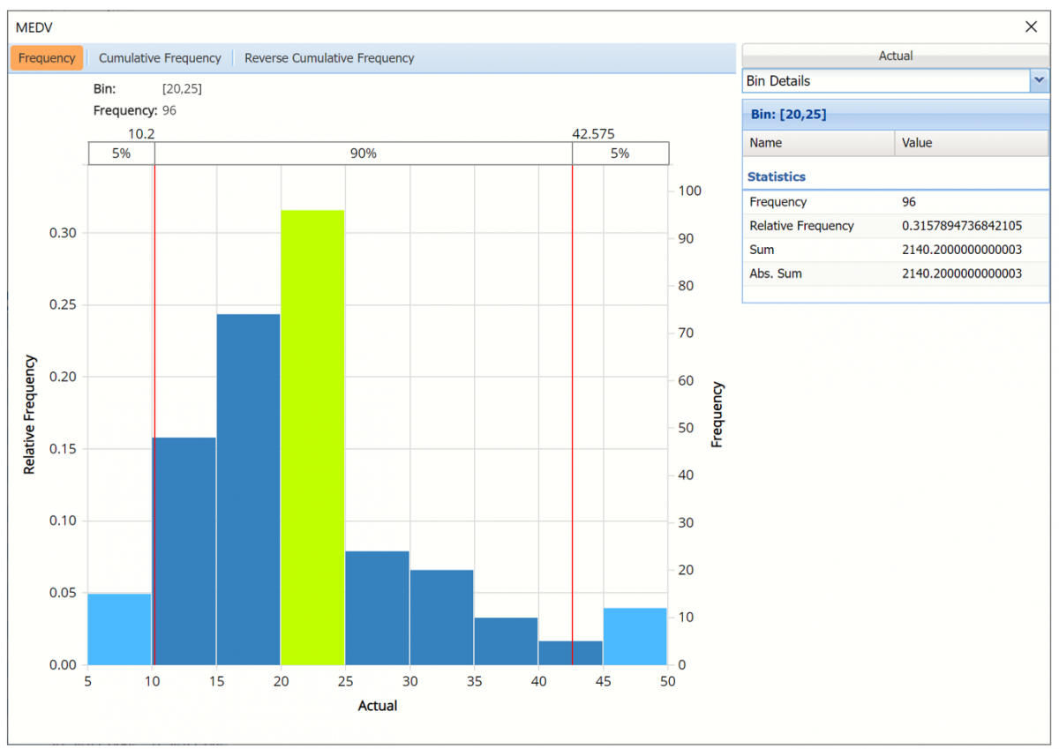This screenshot has width=1059, height=749.
Task: Click the Bin Details combo box field
Action: 885,81
